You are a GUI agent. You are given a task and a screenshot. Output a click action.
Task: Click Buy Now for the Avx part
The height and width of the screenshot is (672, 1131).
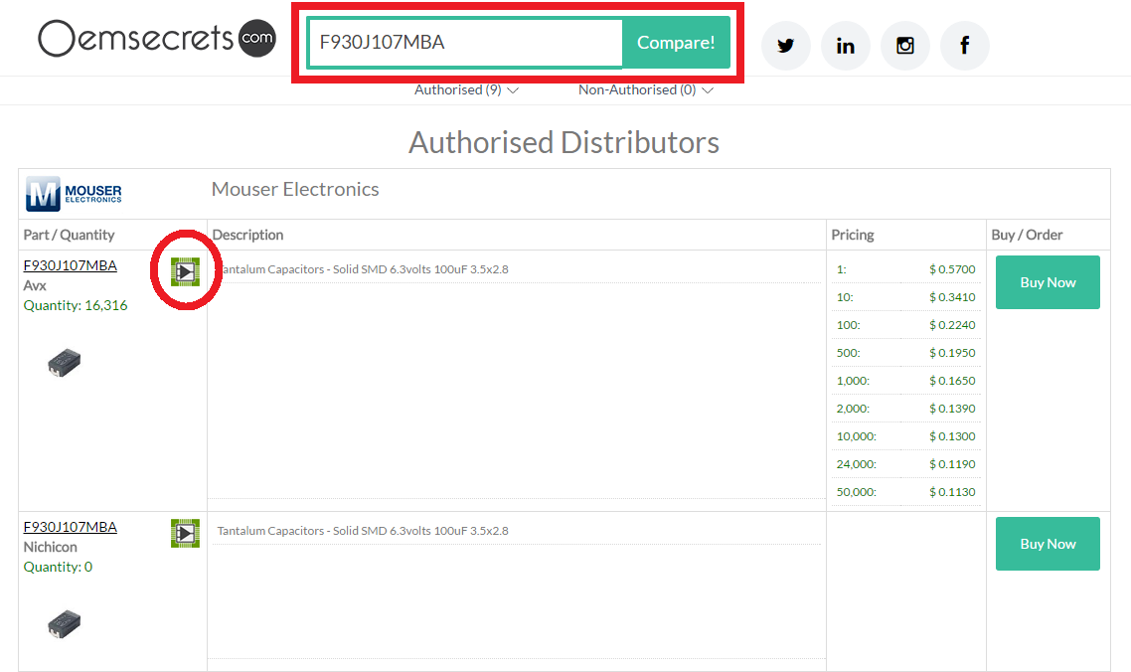pos(1048,282)
